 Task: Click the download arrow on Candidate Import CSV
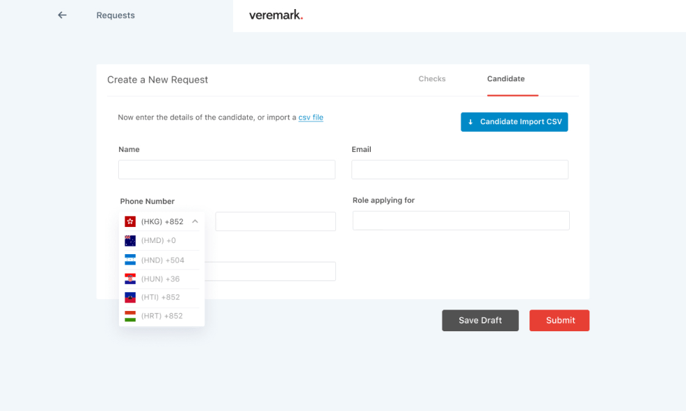pos(470,122)
